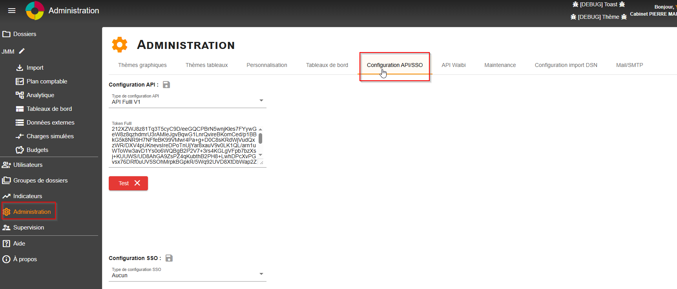
Task: Click the save icon next to Configuration SSO
Action: point(169,258)
